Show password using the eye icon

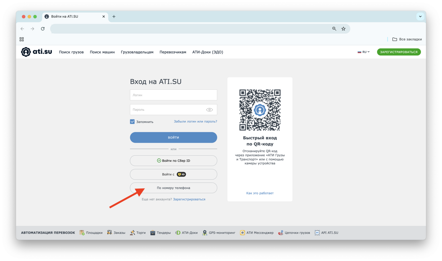tap(209, 110)
